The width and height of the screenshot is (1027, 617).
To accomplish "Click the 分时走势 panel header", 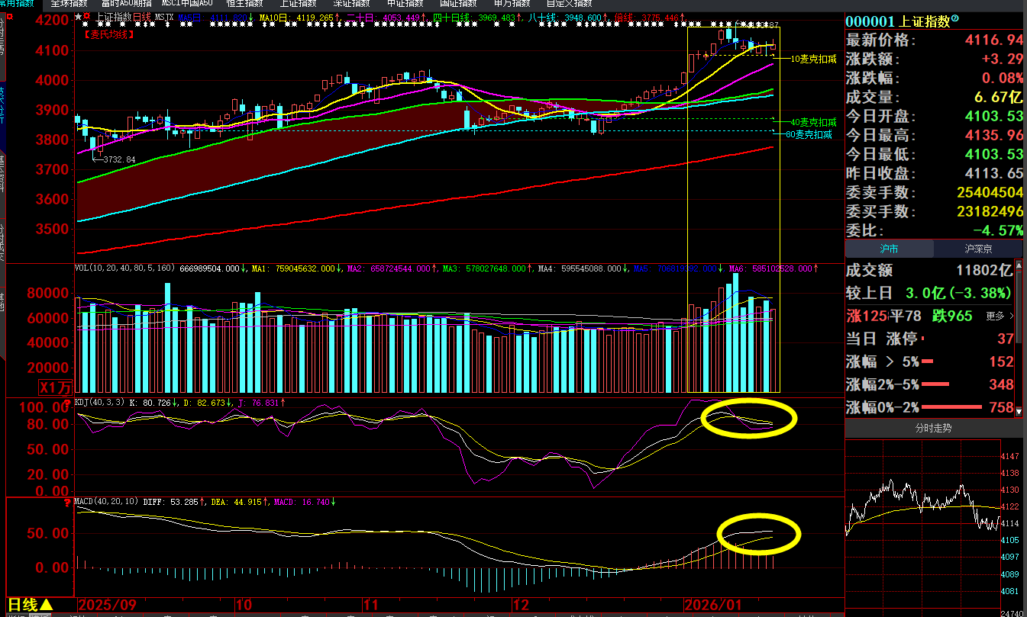I will pyautogui.click(x=934, y=429).
